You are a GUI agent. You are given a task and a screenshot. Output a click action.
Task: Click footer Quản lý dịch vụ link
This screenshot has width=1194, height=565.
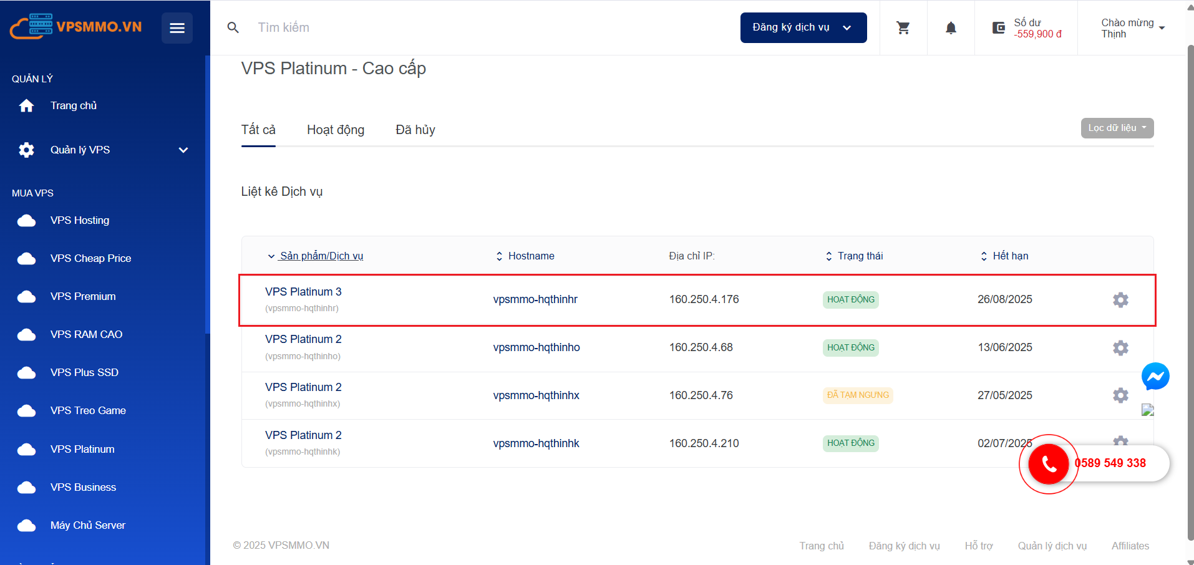[x=1052, y=546]
